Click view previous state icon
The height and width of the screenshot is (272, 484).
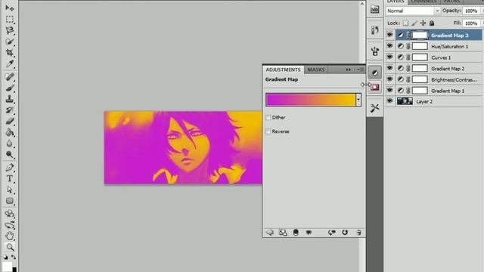332,232
